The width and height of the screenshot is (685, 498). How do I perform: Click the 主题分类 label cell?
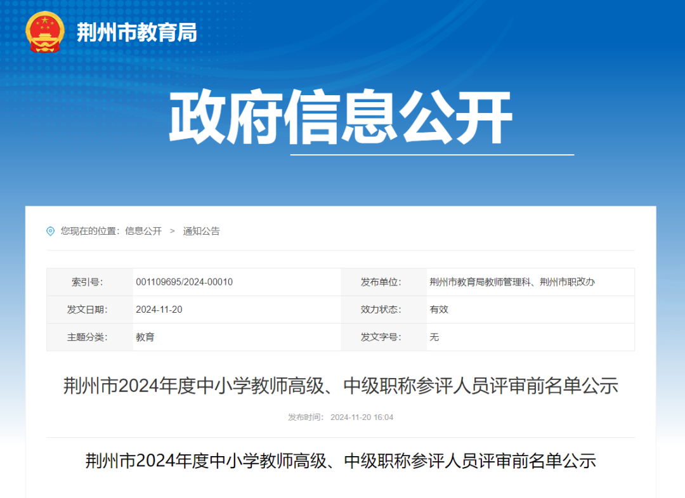[x=89, y=337]
